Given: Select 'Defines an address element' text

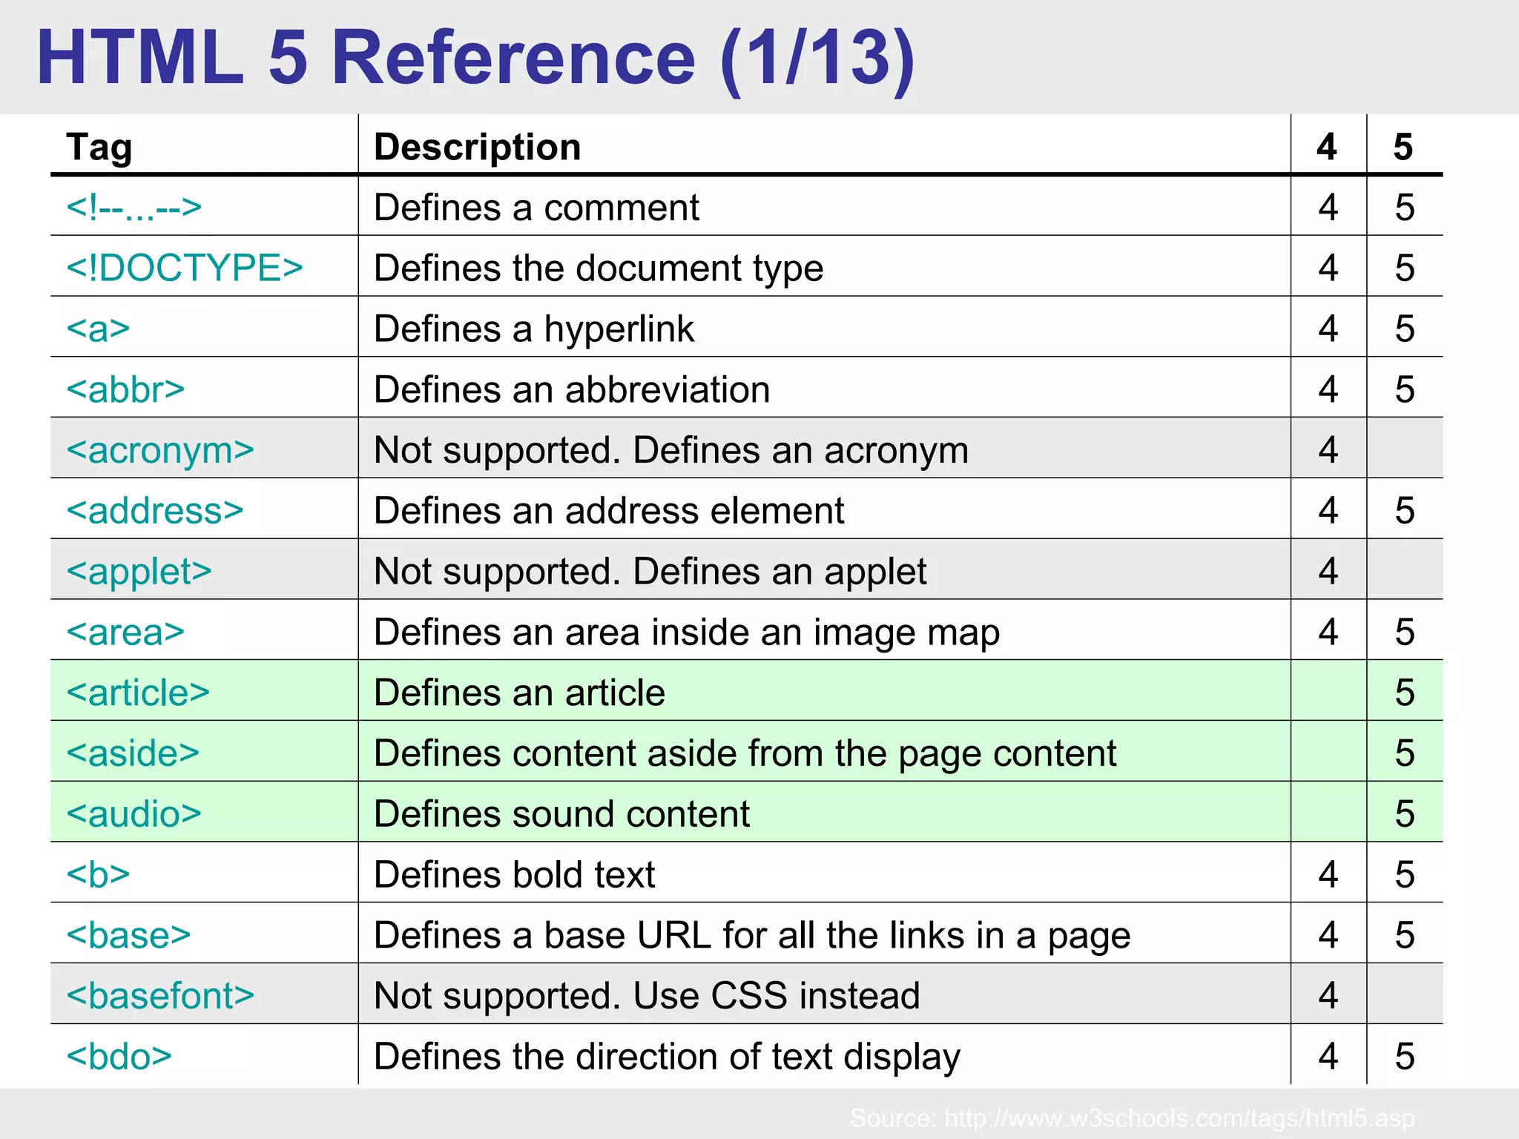Looking at the screenshot, I should pyautogui.click(x=609, y=511).
